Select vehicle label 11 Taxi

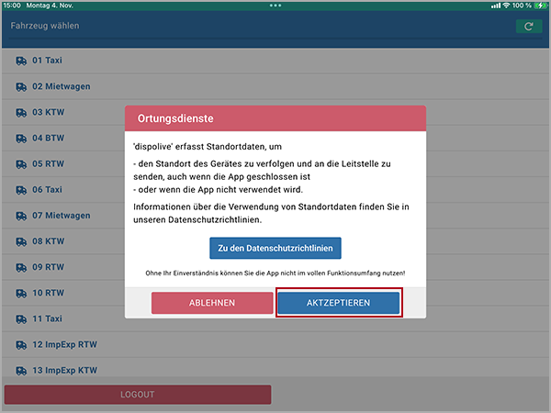tap(47, 318)
